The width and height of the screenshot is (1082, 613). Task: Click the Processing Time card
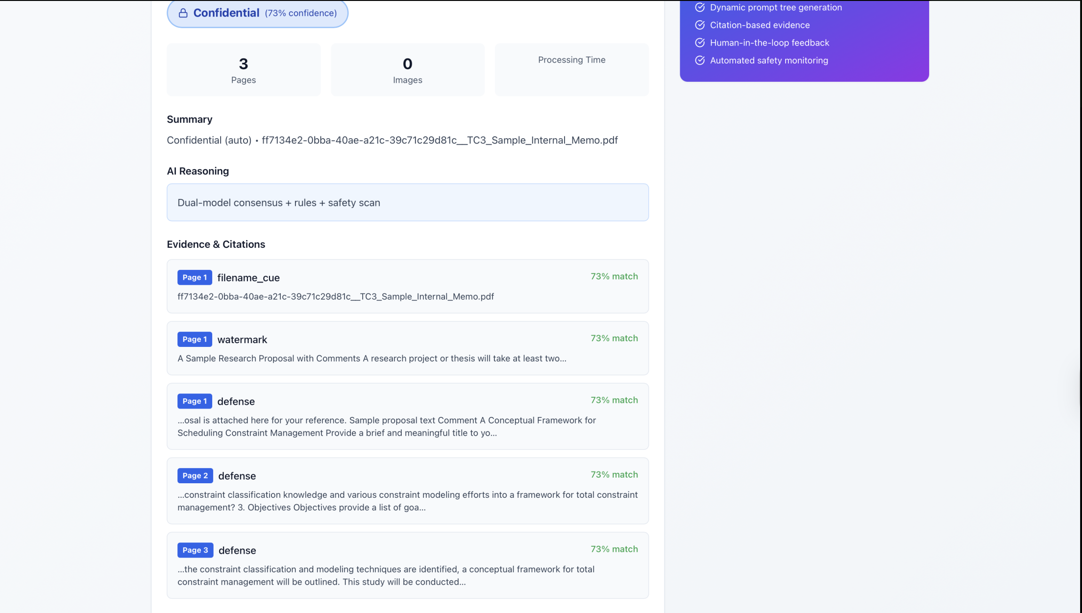coord(572,70)
